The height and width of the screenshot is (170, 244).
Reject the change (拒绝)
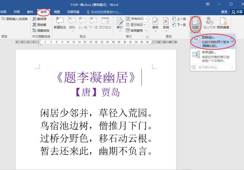166,23
